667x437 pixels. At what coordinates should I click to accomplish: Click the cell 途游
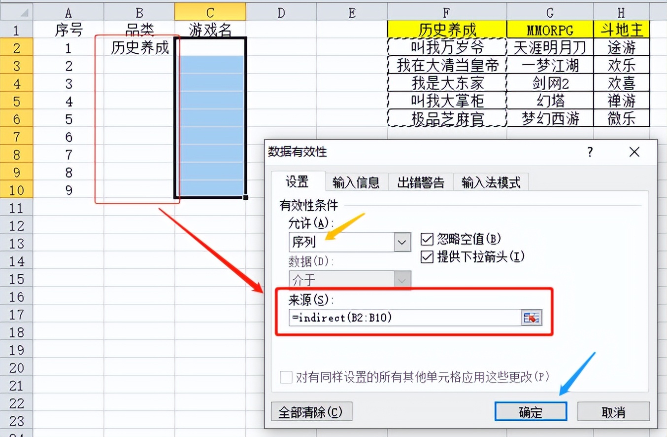point(621,48)
